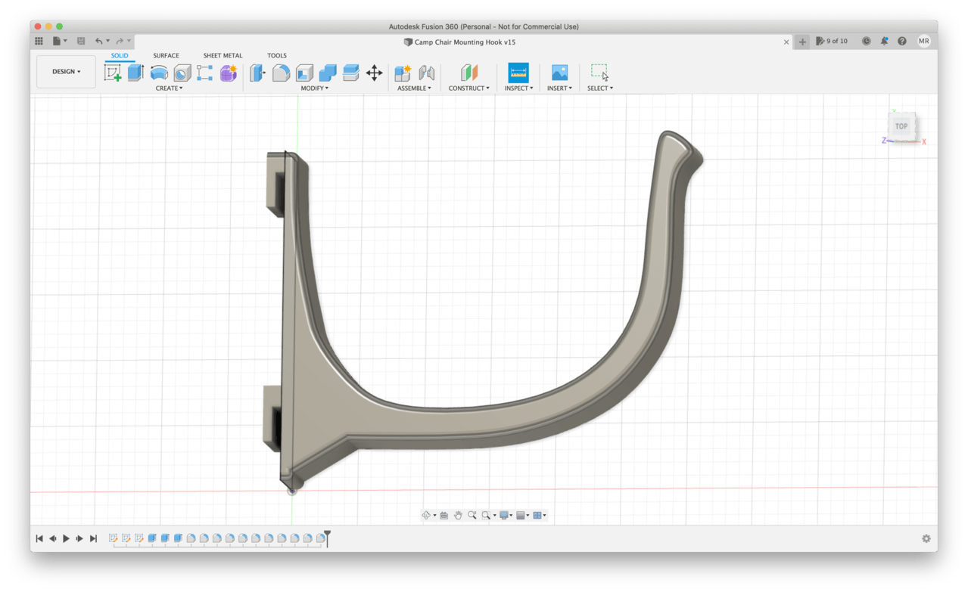This screenshot has width=968, height=592.
Task: Expand the CONSTRUCT menu
Action: pos(468,88)
